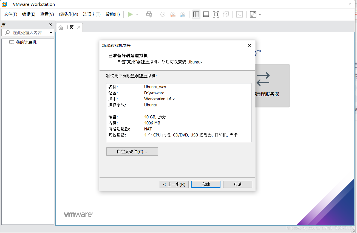Toggle the thumbnail bar view icon
The width and height of the screenshot is (357, 233).
(x=206, y=14)
